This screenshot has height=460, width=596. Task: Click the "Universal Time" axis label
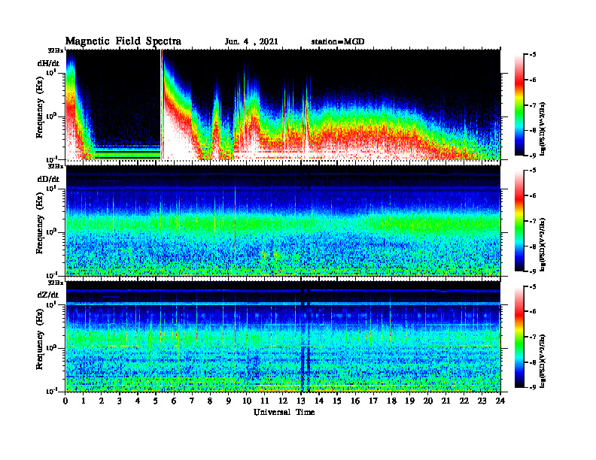tap(284, 412)
